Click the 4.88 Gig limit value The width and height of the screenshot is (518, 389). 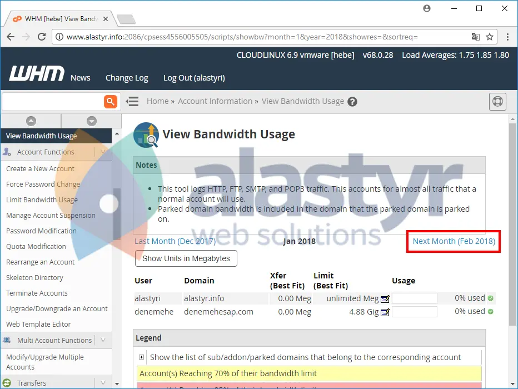click(363, 312)
